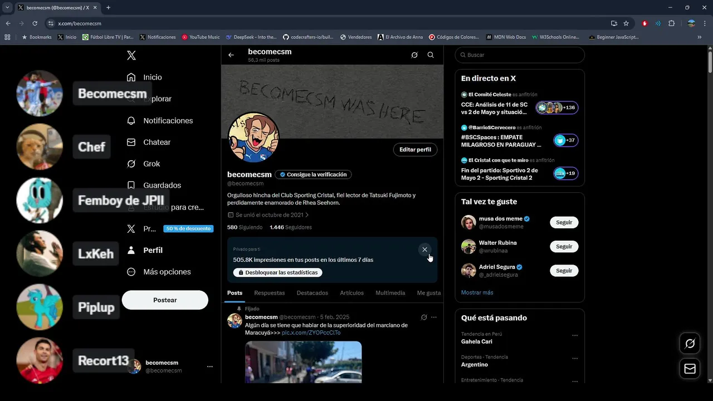Open floating messages envelope button
This screenshot has height=401, width=713.
pyautogui.click(x=690, y=369)
